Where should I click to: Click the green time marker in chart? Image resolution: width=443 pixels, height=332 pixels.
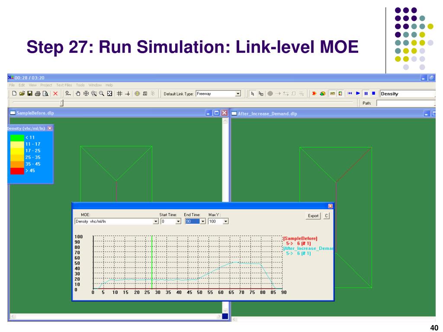tap(152, 262)
